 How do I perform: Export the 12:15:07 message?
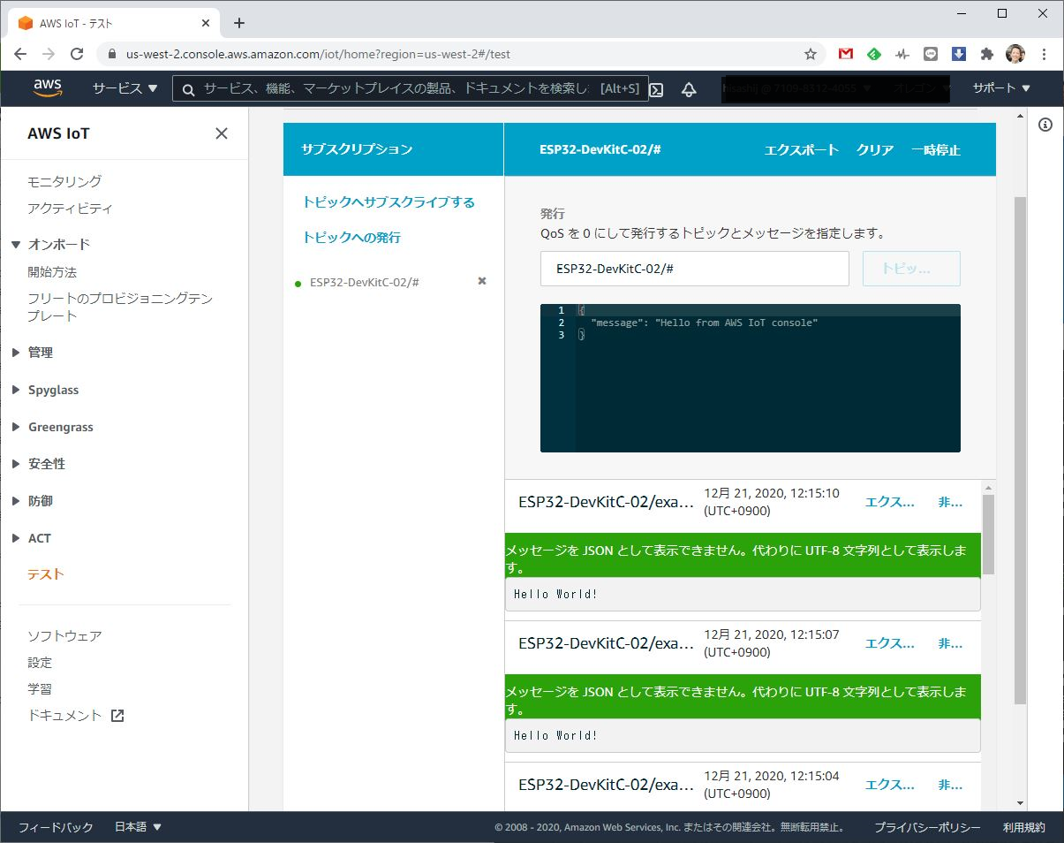pos(889,643)
